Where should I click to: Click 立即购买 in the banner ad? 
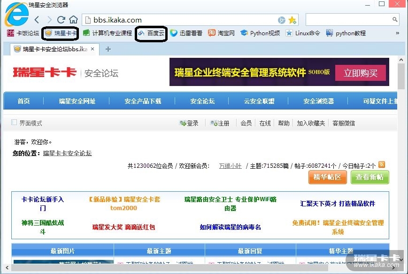tap(361, 73)
